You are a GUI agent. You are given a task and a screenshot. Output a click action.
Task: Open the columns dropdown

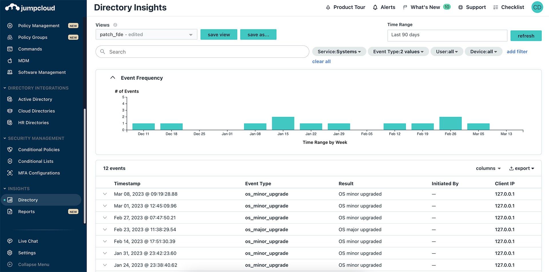tap(488, 168)
